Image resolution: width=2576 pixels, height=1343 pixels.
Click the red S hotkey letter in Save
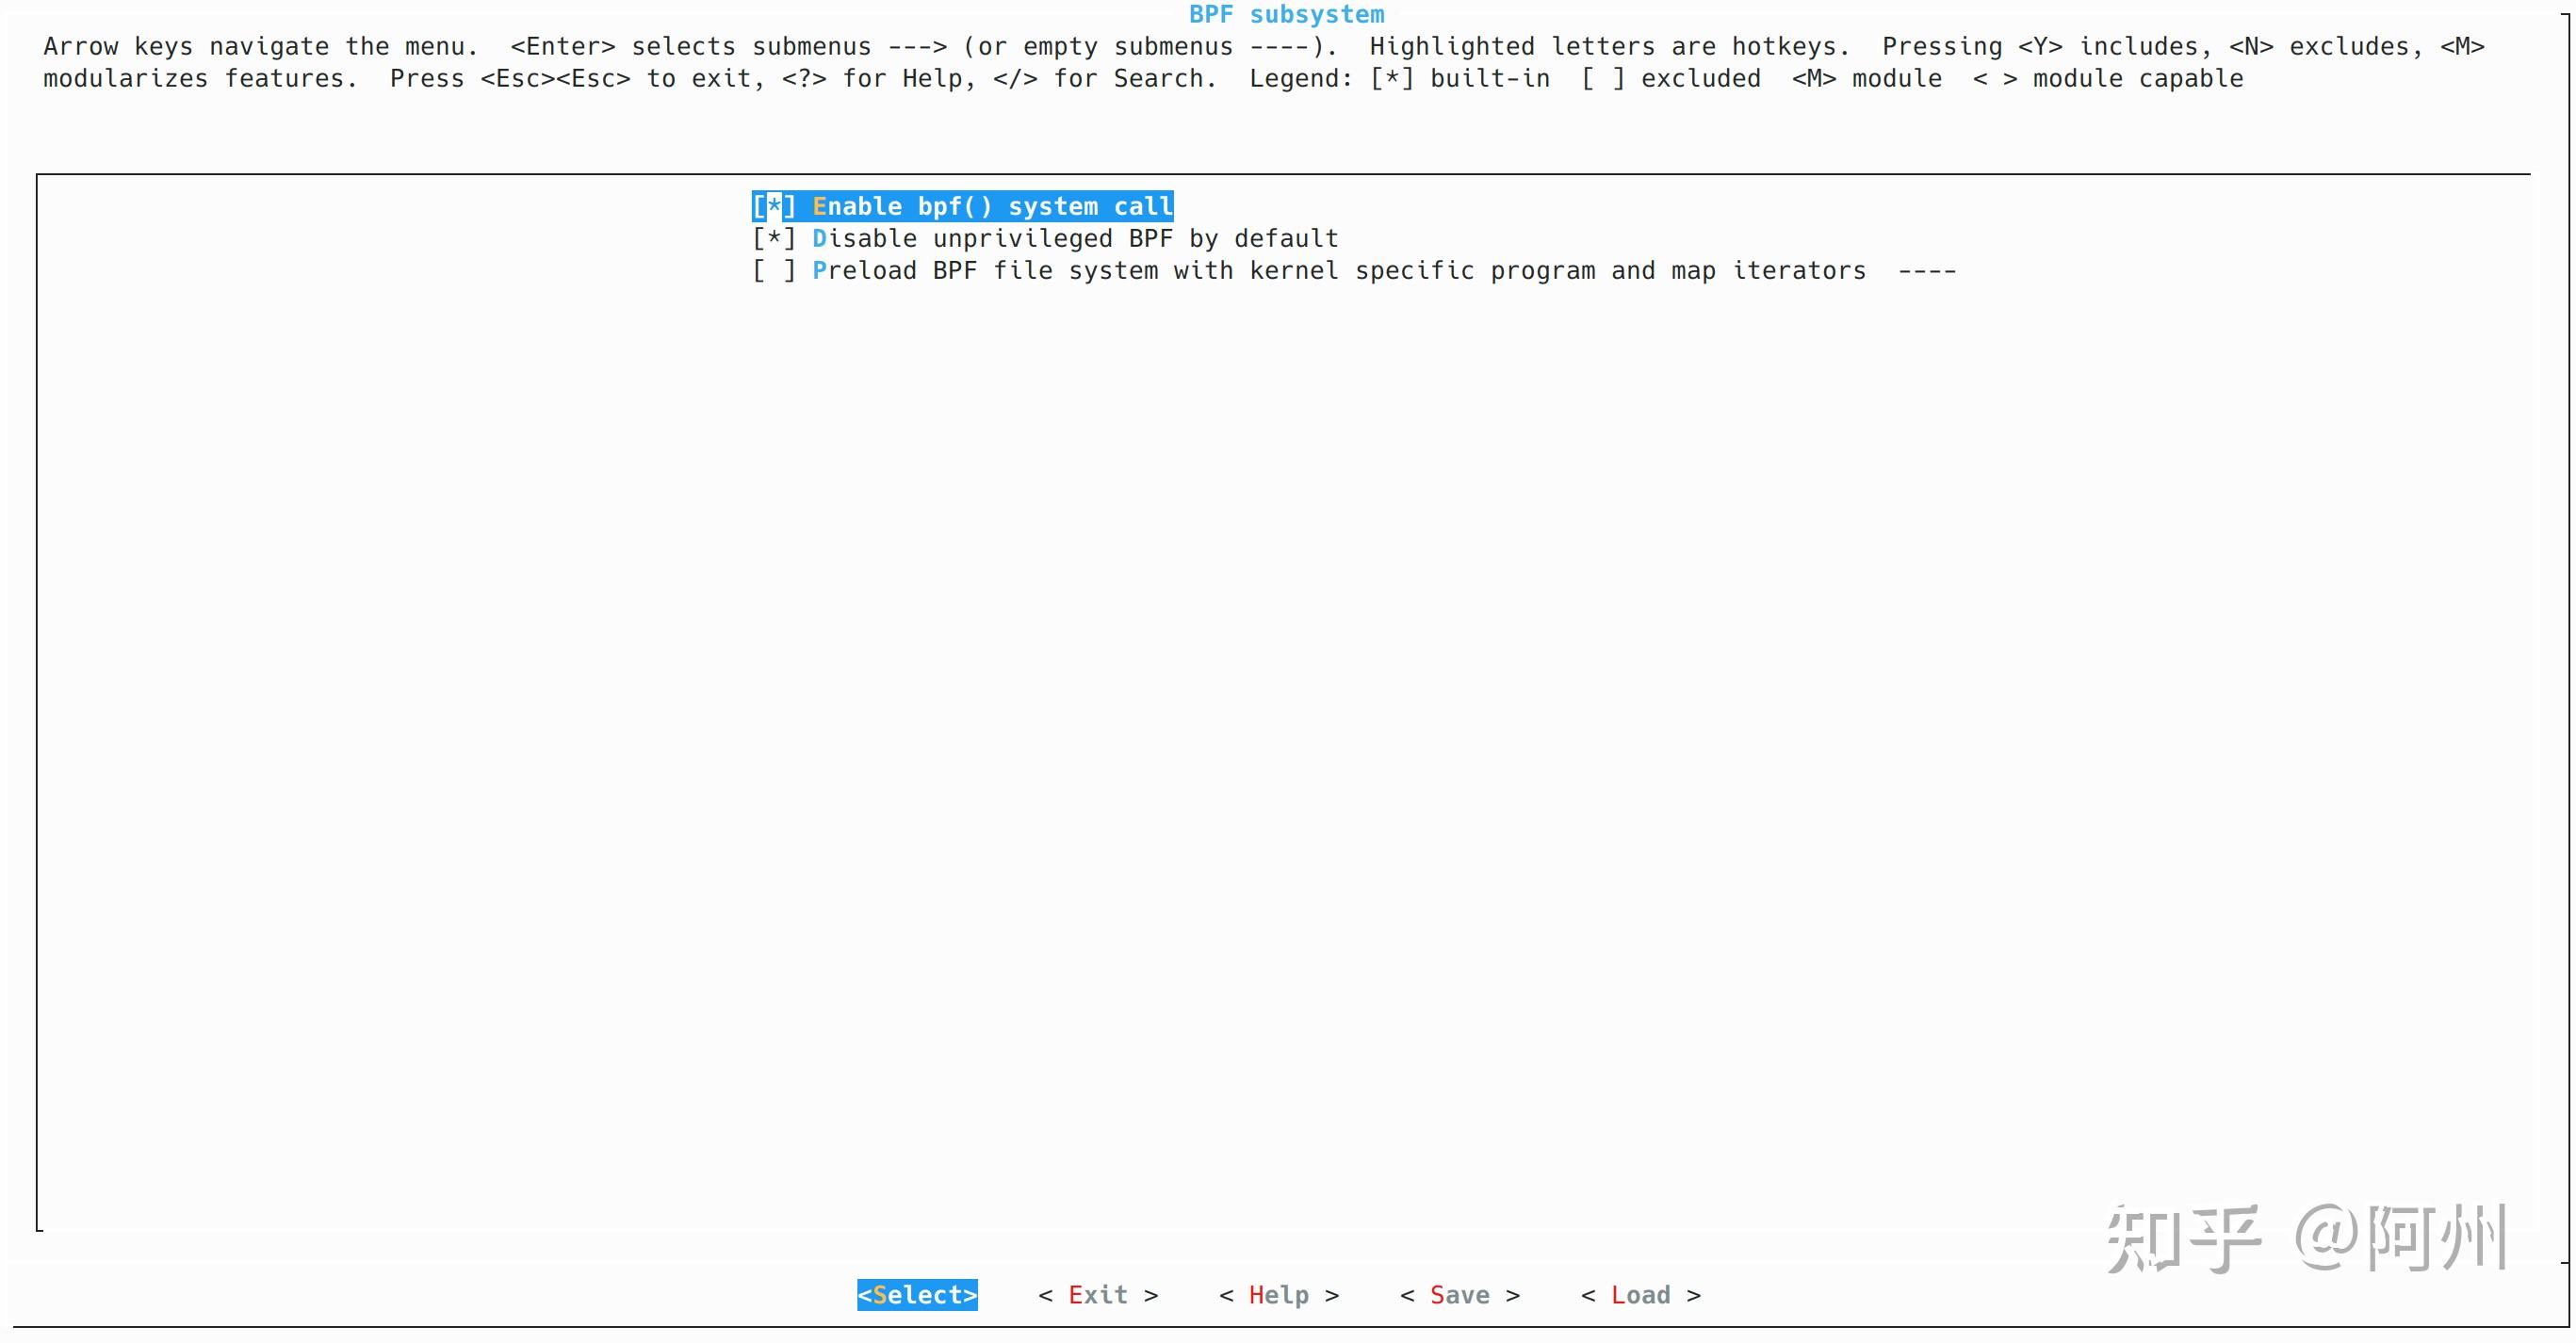1437,1295
